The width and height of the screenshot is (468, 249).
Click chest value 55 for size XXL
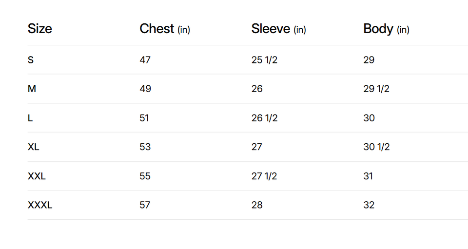[145, 176]
